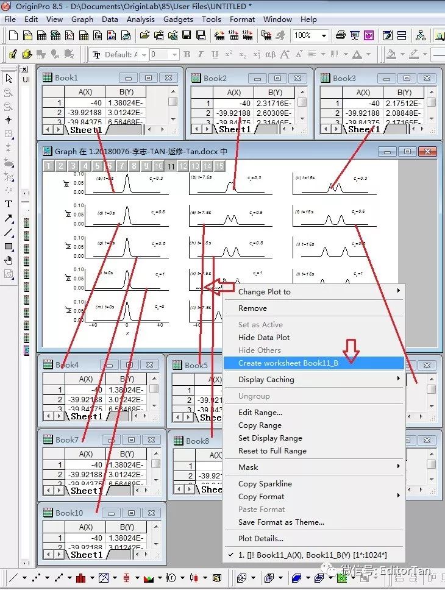Expand the Mask submenu
445x590 pixels.
[x=314, y=467]
